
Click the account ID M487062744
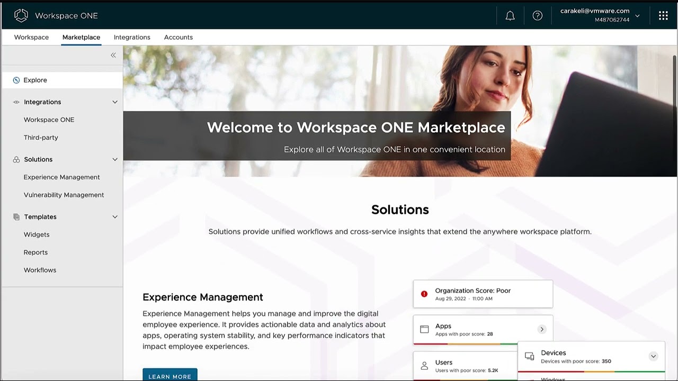612,20
